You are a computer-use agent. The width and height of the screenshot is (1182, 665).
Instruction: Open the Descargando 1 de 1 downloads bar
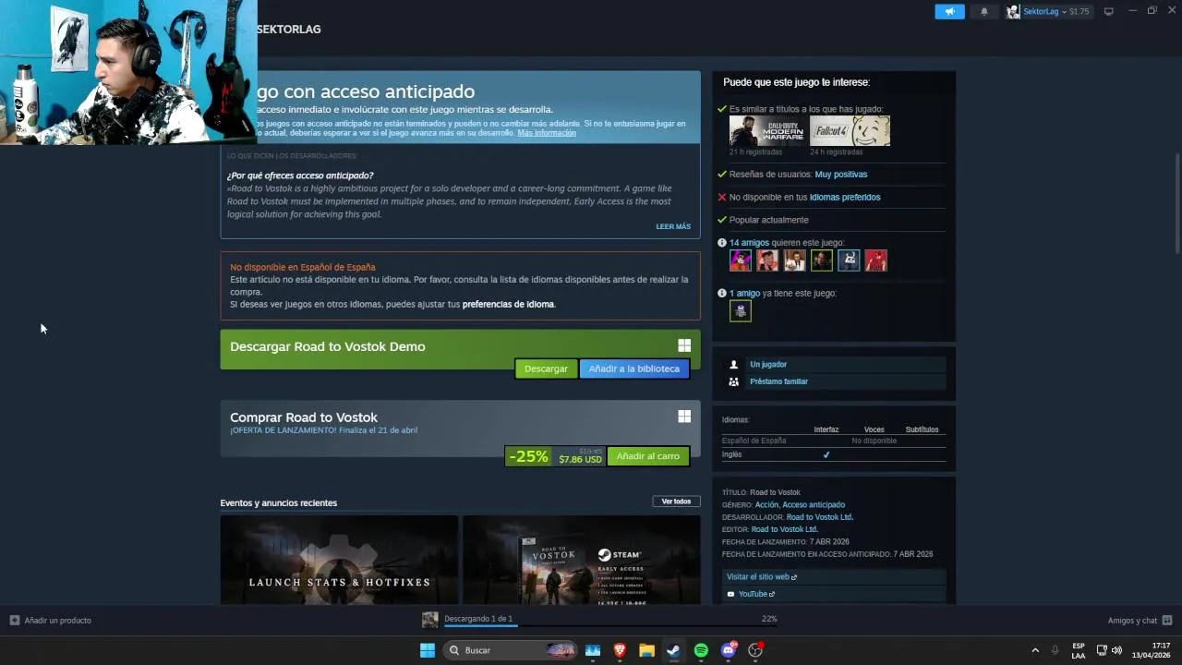click(x=609, y=619)
